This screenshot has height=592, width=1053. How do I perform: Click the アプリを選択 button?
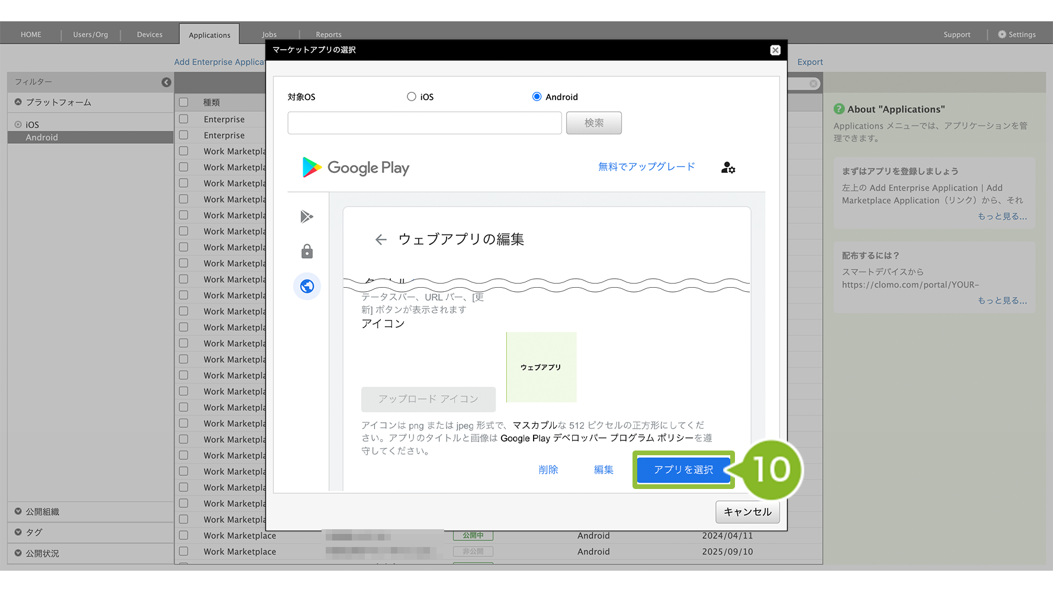pyautogui.click(x=683, y=469)
